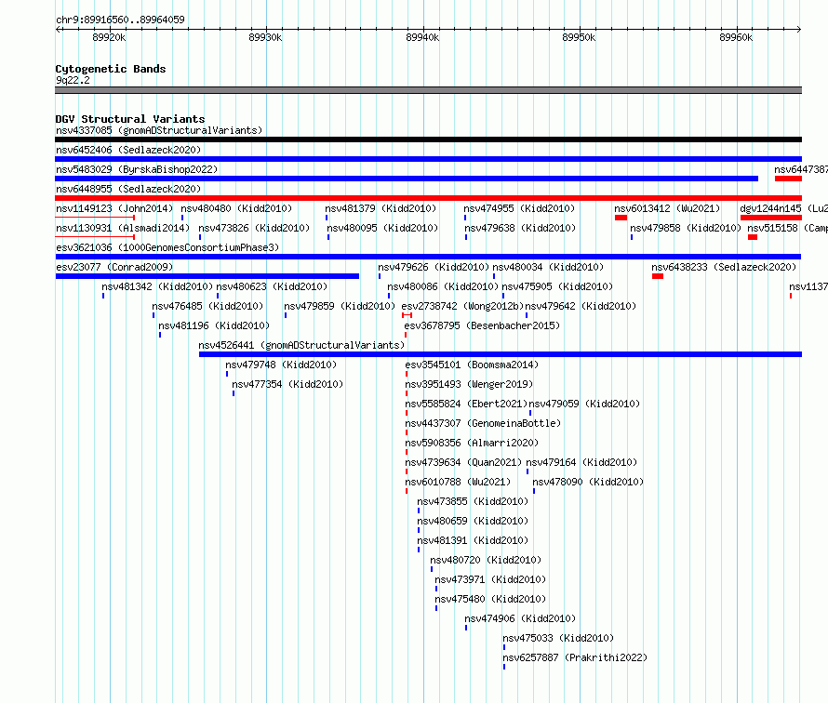Click nsv5483029 (ByrskaBishop2022) label
Viewport: 828px width, 703px height.
(137, 169)
